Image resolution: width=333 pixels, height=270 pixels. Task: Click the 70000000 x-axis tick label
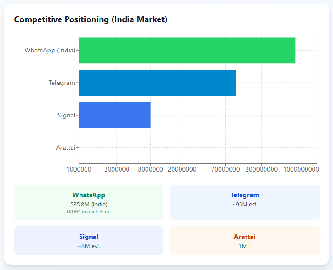pos(225,170)
